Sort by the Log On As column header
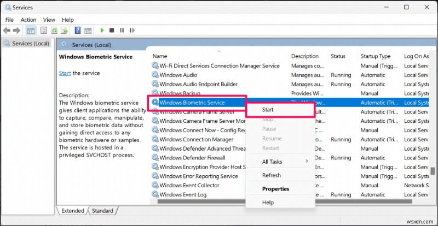 (416, 56)
